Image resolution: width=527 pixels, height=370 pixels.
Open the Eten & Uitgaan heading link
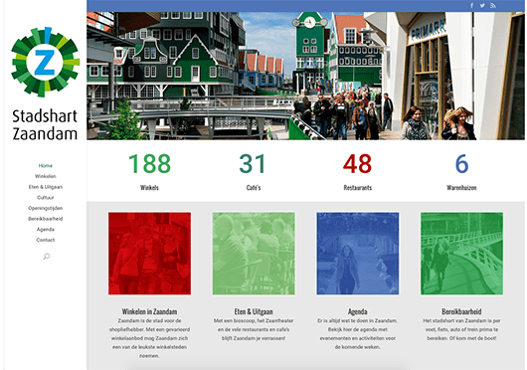[x=254, y=311]
